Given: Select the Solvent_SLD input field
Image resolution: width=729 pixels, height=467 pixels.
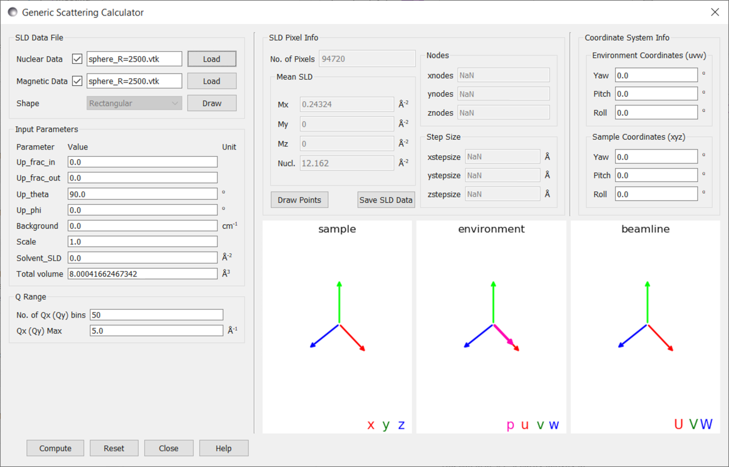Looking at the screenshot, I should pyautogui.click(x=142, y=258).
